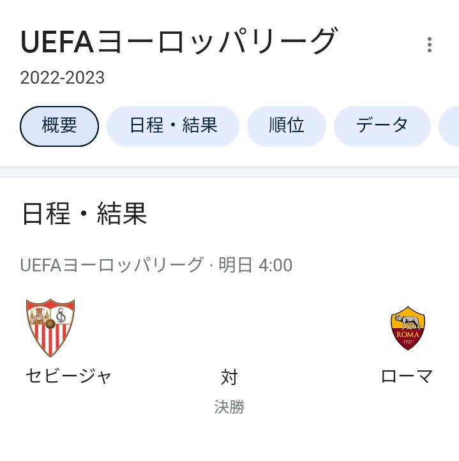Open the データ stats tab

click(382, 126)
